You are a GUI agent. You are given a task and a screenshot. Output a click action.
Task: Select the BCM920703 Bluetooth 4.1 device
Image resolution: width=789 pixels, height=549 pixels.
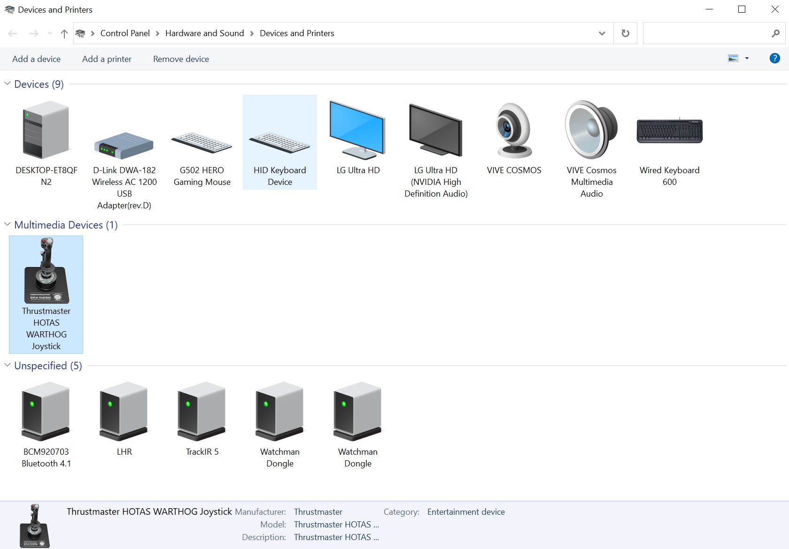click(46, 424)
